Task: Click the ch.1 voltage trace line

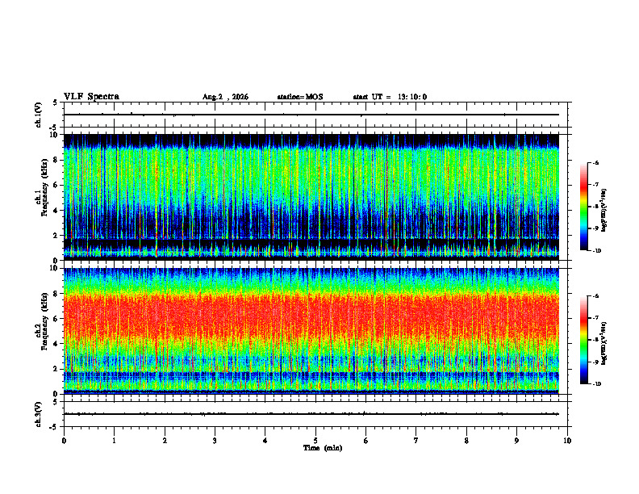Action: tap(311, 115)
